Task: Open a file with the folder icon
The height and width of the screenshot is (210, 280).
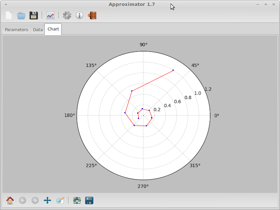Action: pyautogui.click(x=21, y=15)
